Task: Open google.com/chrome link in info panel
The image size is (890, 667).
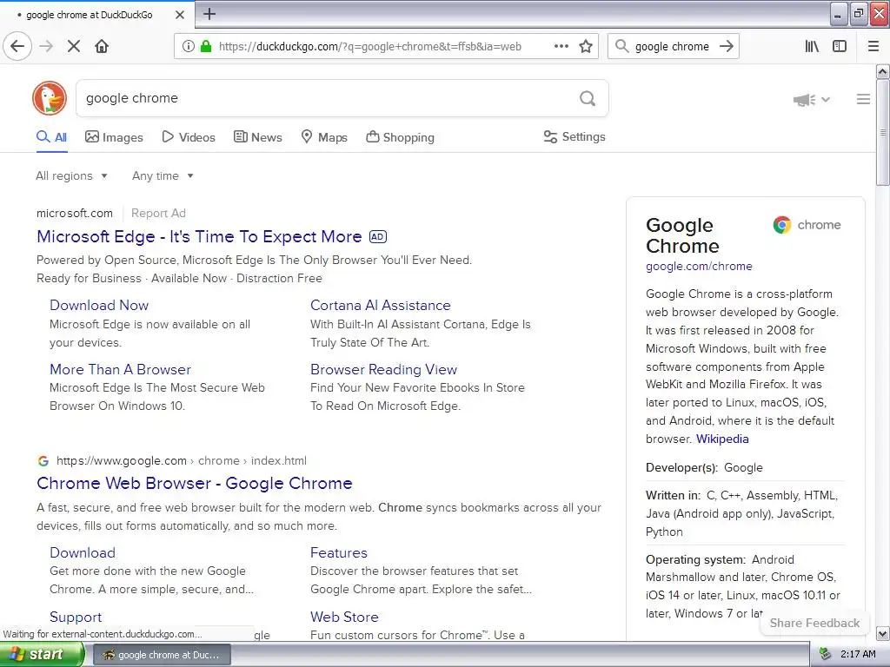Action: point(699,266)
